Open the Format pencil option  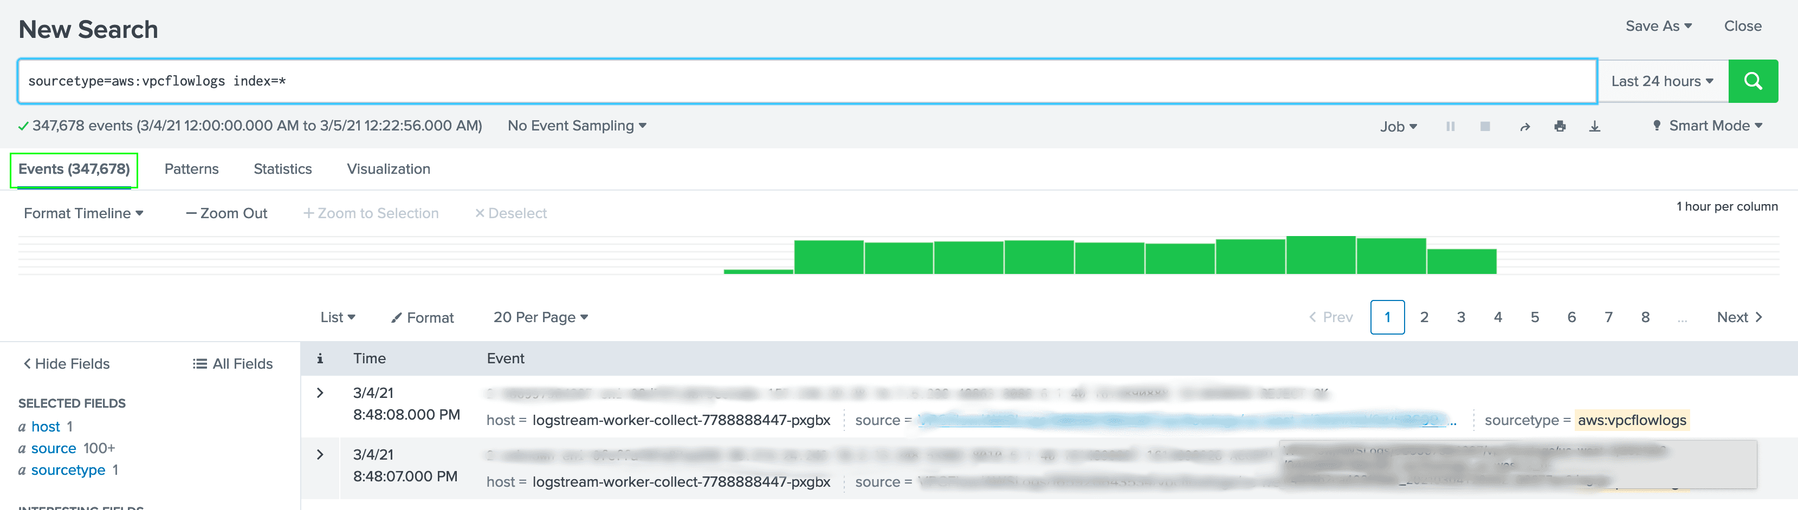click(422, 317)
